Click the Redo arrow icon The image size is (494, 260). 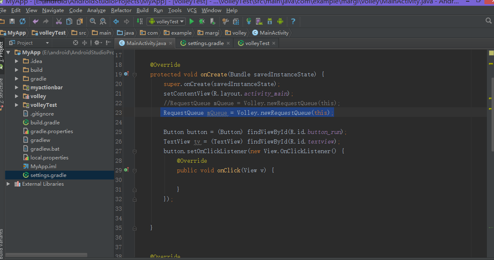46,21
